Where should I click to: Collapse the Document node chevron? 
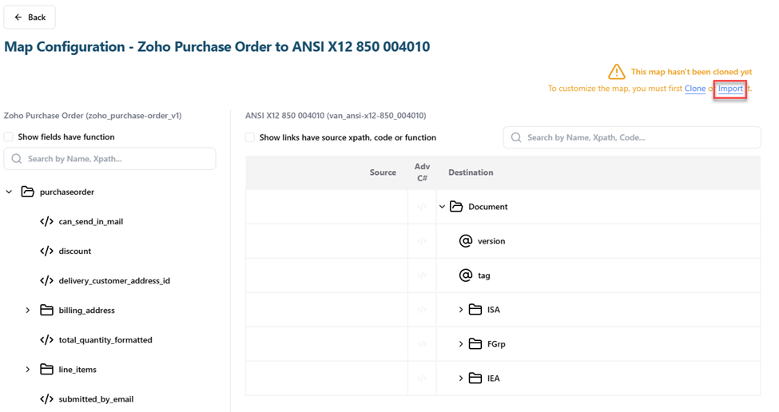442,207
